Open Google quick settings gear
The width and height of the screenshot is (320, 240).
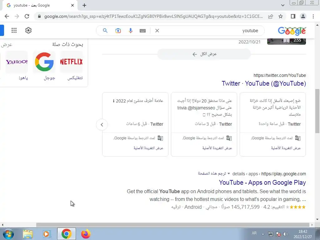click(x=28, y=30)
